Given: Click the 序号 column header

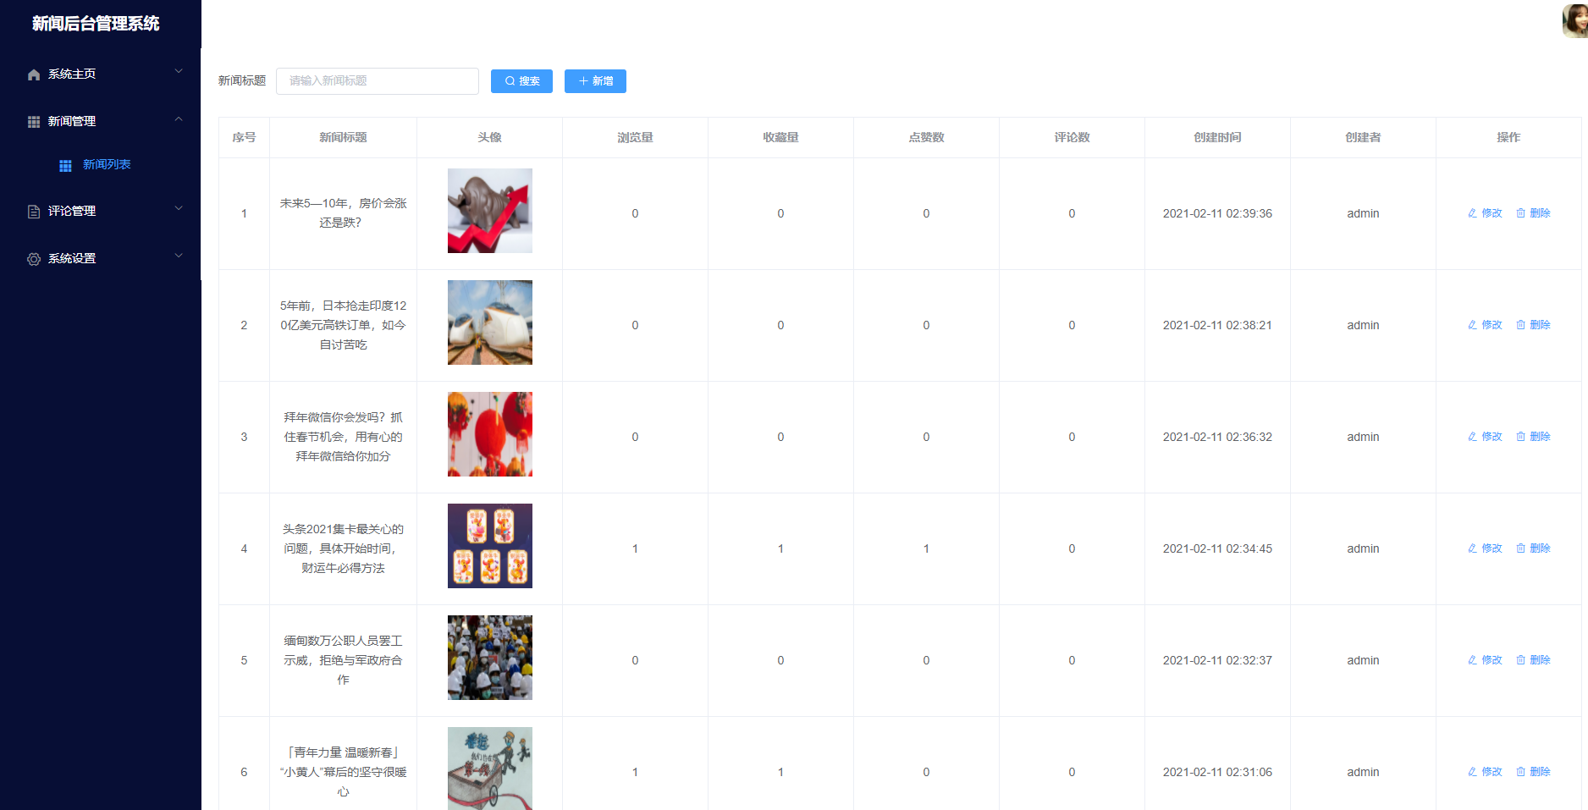Looking at the screenshot, I should click(x=244, y=137).
